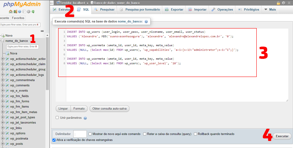
Task: Open help icon next to SQL query title
Action: pyautogui.click(x=146, y=22)
